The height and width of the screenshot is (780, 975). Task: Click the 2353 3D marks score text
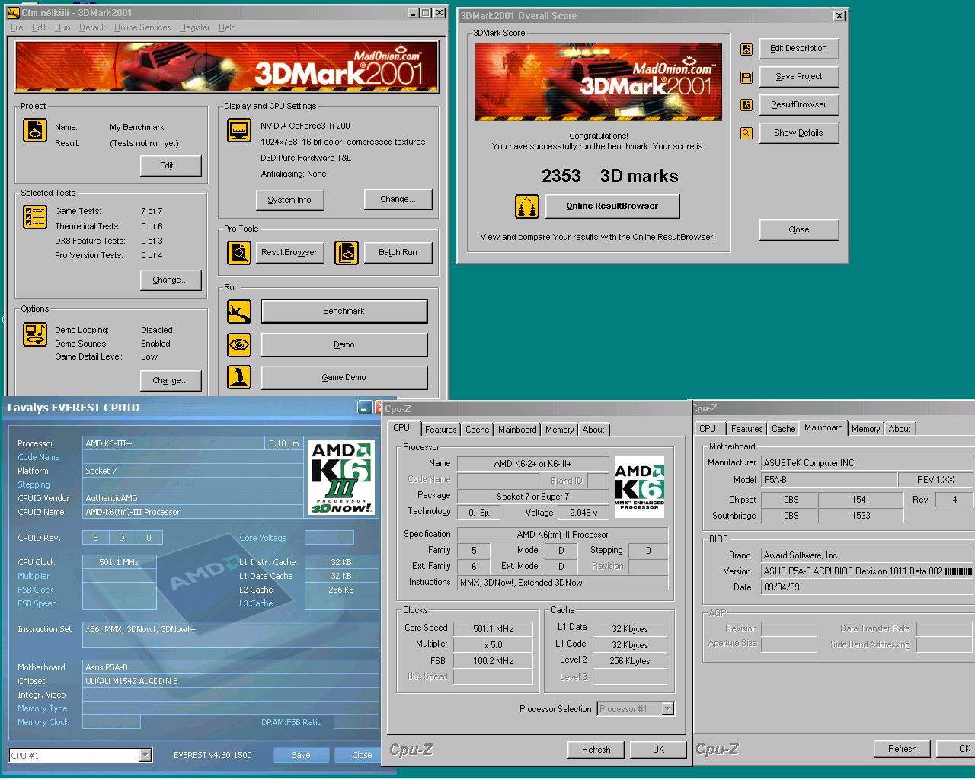pos(609,176)
